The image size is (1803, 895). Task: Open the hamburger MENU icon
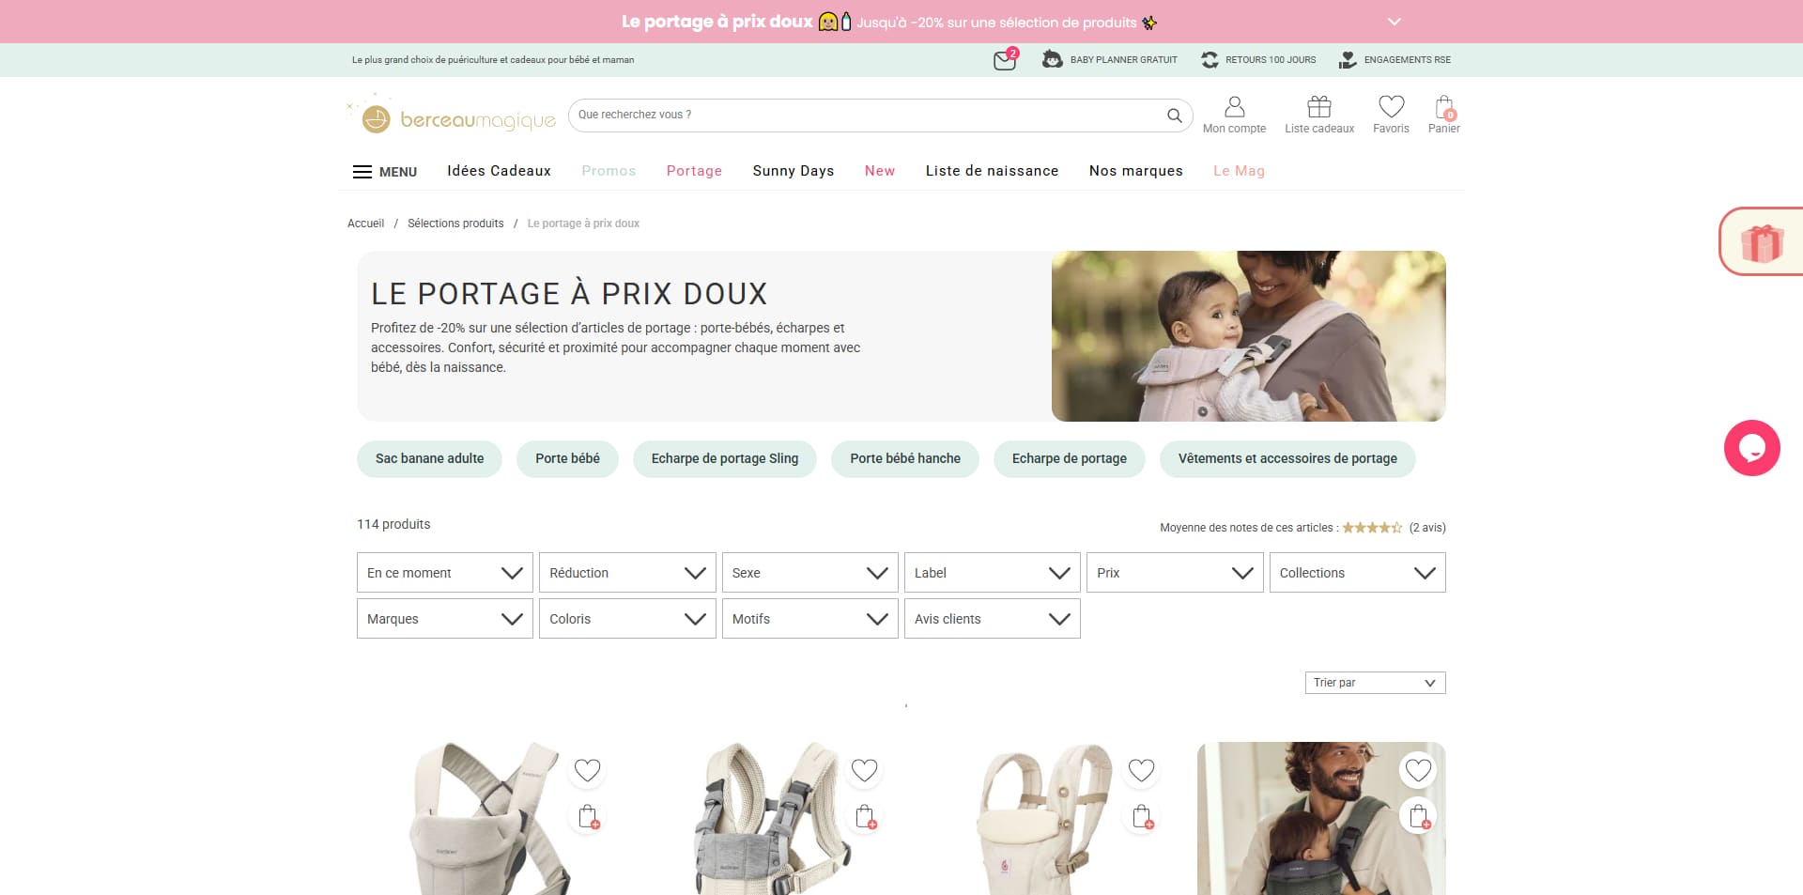point(362,172)
